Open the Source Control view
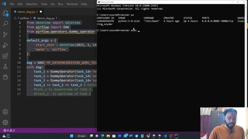 5,34
